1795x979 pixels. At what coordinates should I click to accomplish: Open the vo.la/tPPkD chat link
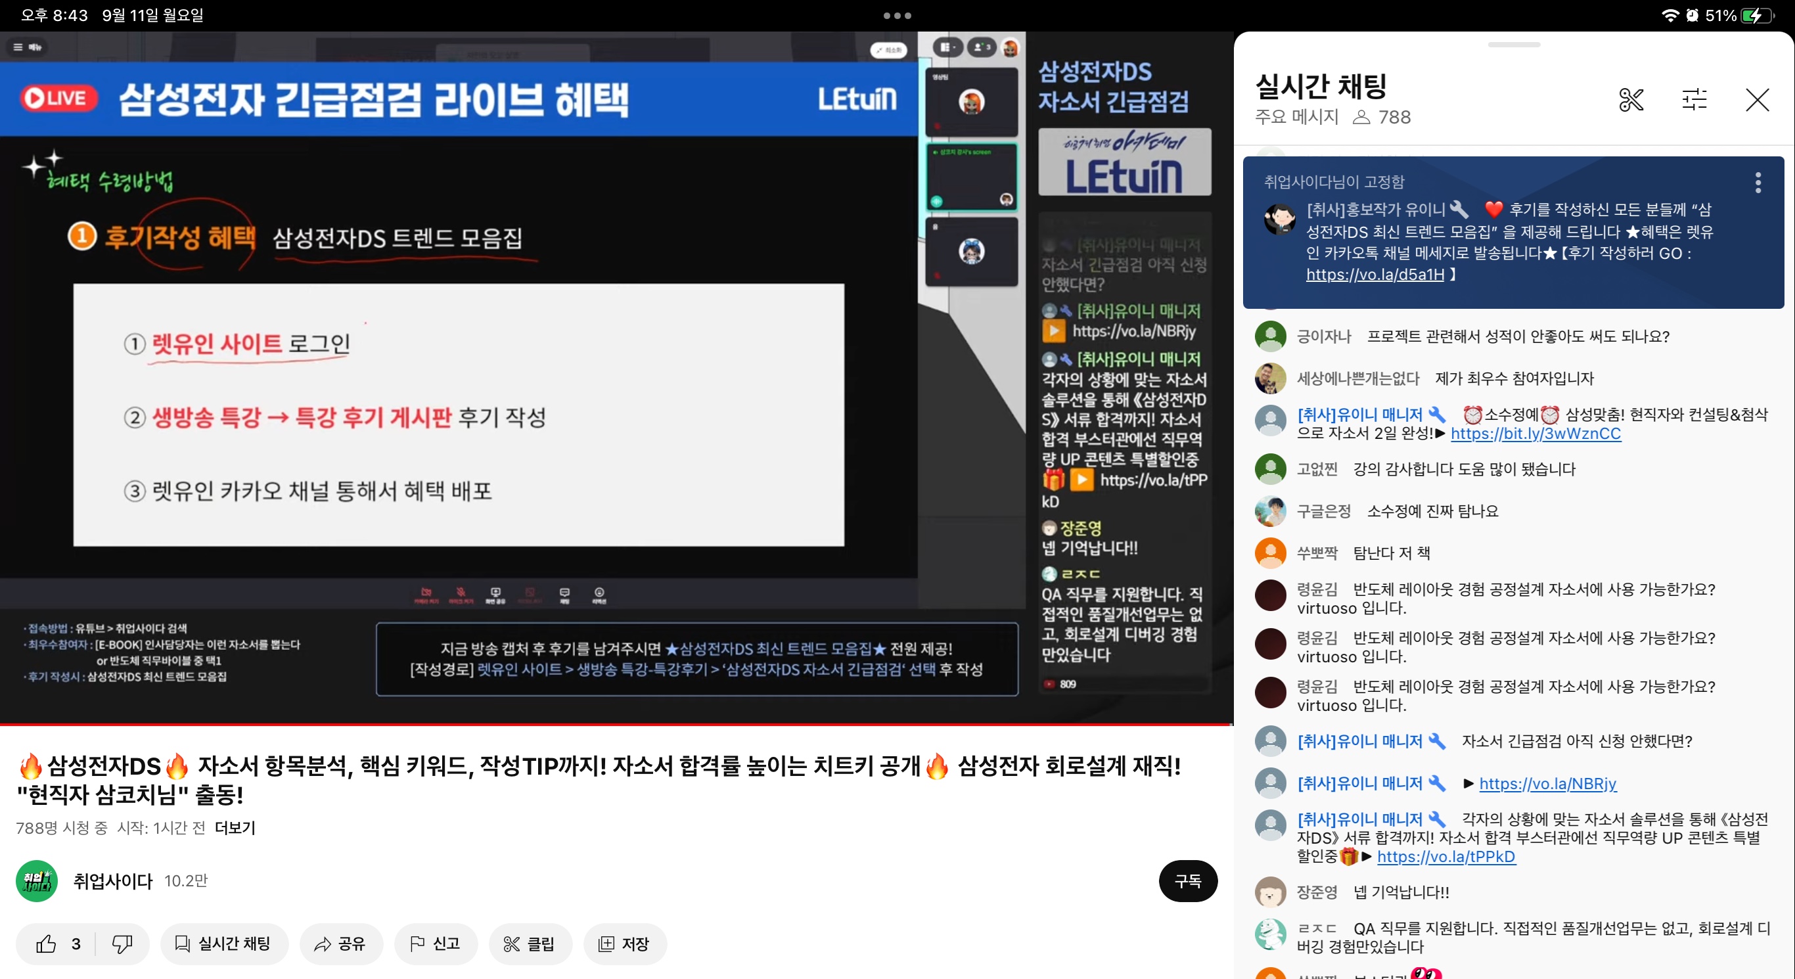coord(1446,856)
